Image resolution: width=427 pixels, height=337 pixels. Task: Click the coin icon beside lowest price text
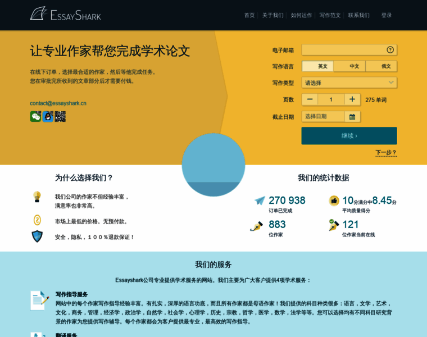point(37,220)
